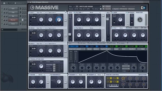This screenshot has height=91, width=162.
Task: Toggle the Filter 1 power button
Action: (x=74, y=12)
